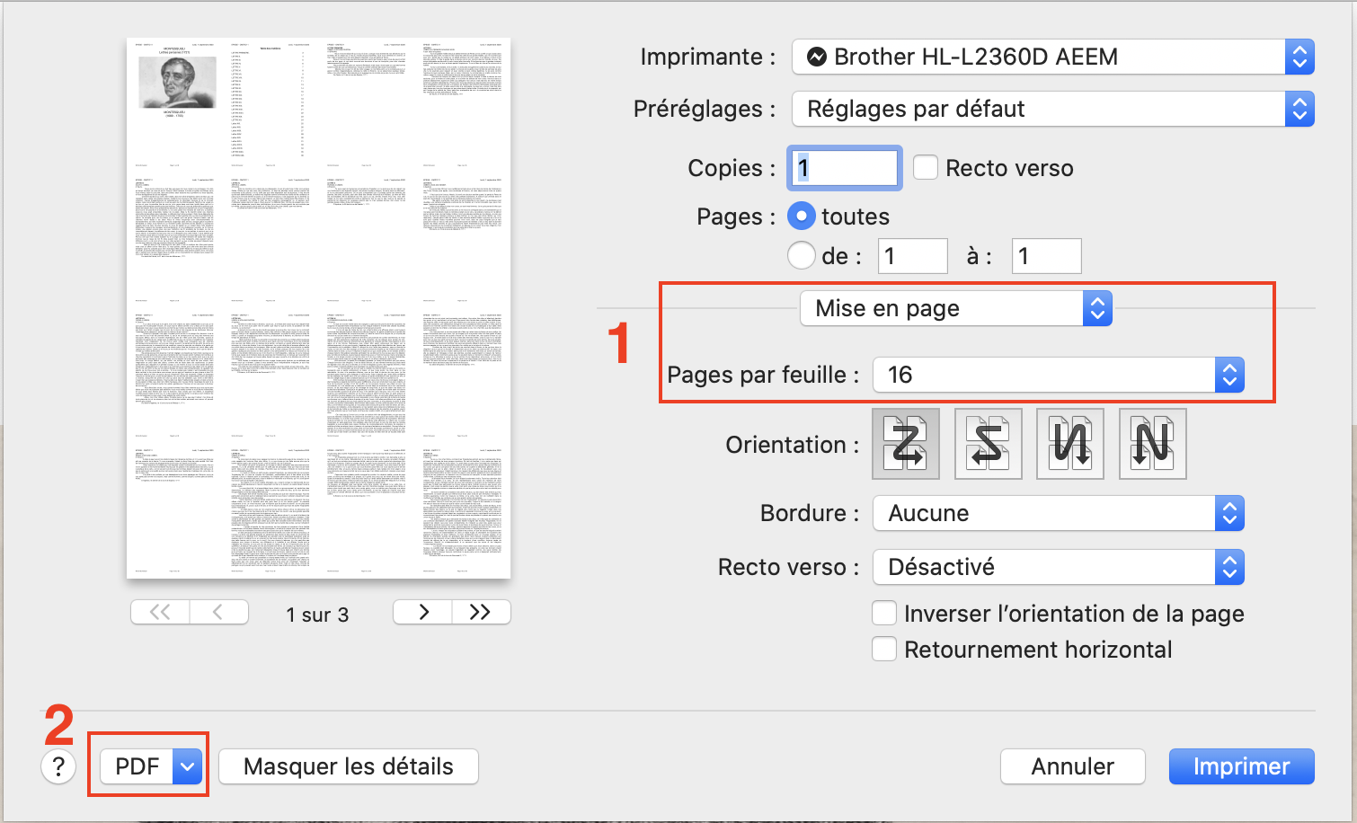Go to the first preview page
The image size is (1357, 823).
click(x=160, y=613)
